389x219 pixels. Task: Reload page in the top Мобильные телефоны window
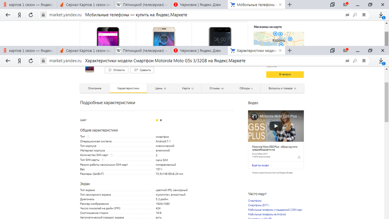31,15
